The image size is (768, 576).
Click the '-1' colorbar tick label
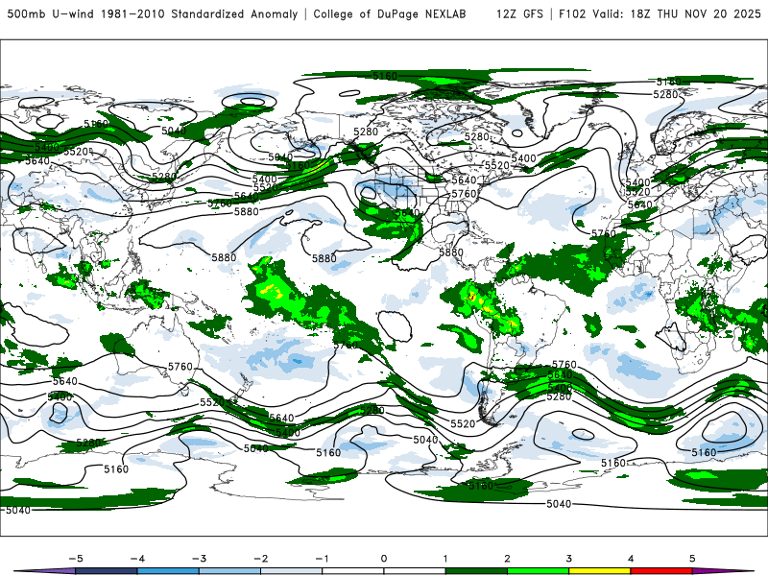[323, 559]
